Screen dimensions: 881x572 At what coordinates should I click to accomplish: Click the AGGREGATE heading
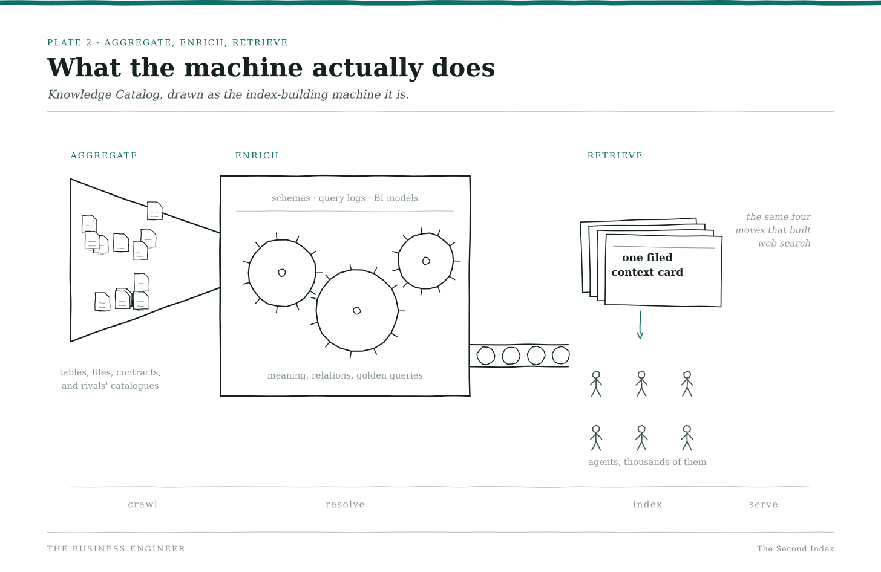[x=104, y=155]
